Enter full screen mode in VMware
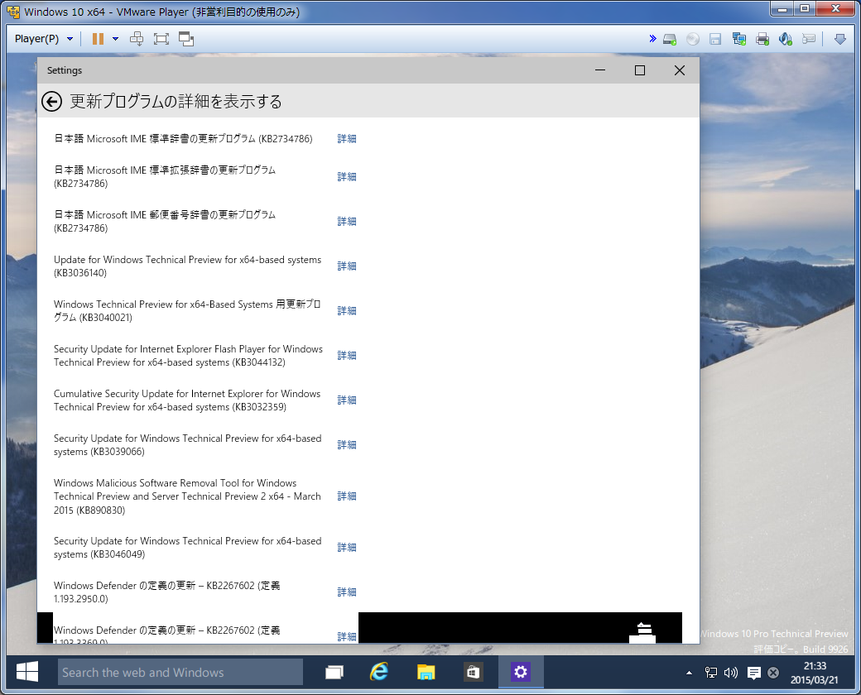Image resolution: width=861 pixels, height=695 pixels. (161, 39)
